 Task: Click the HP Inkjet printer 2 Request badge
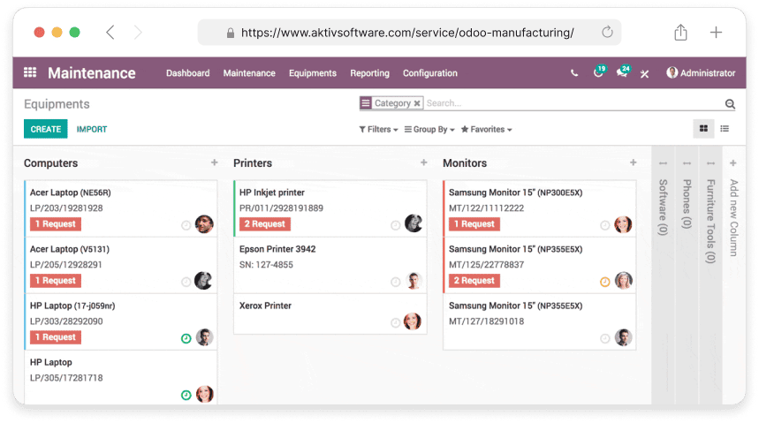[265, 224]
